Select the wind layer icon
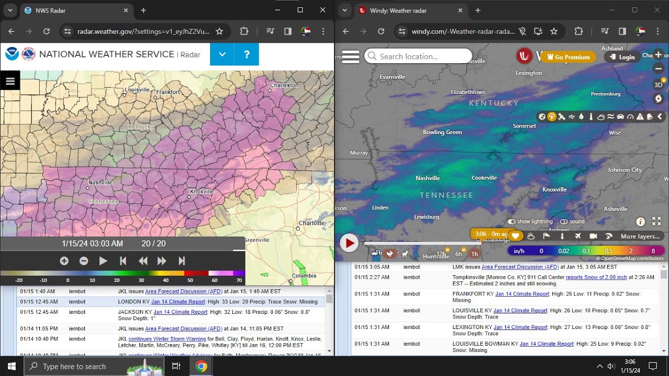The width and height of the screenshot is (669, 376). point(571,117)
